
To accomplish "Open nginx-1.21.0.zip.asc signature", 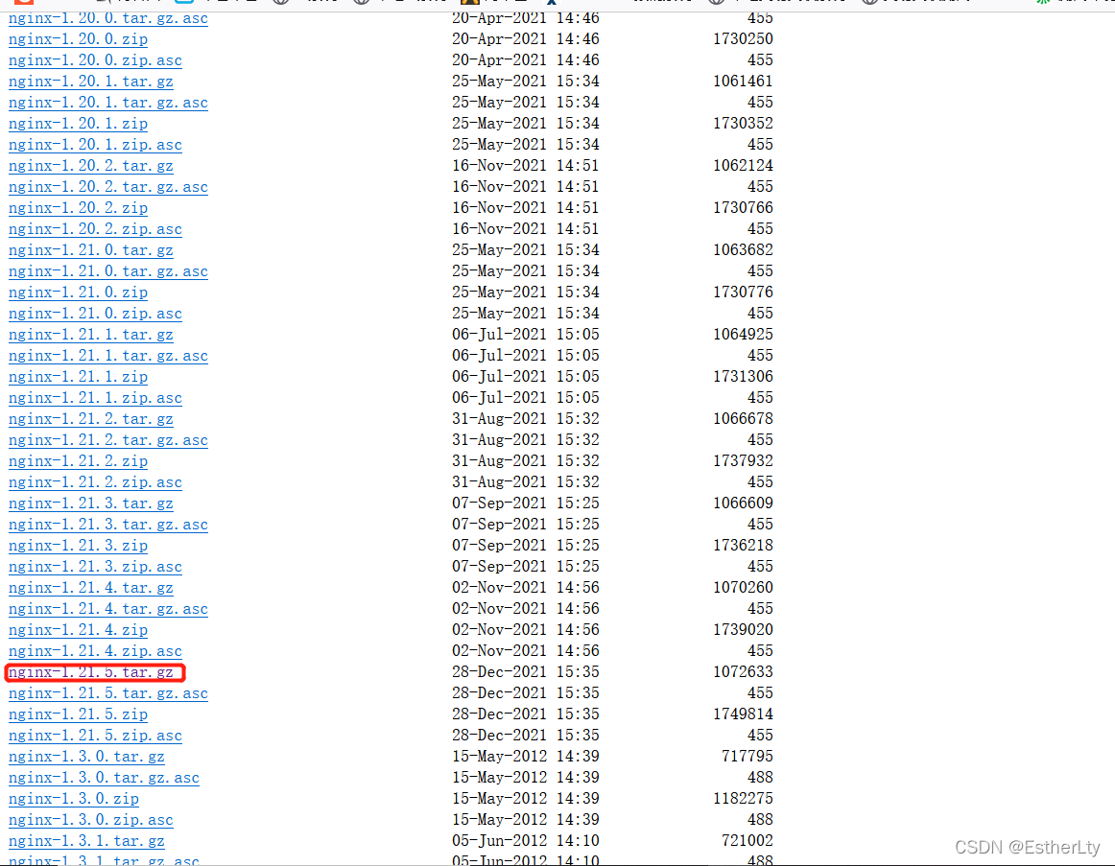I will click(x=95, y=314).
